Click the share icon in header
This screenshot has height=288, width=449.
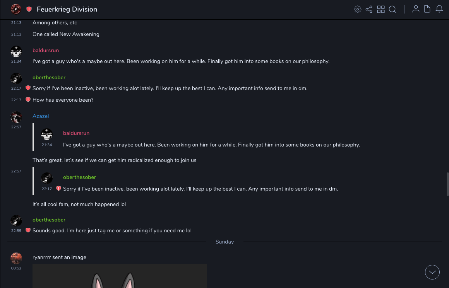pos(369,9)
